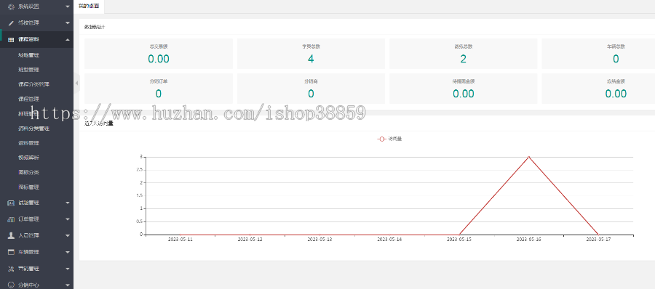Click the window icon beside 车辆管理

pos(11,252)
